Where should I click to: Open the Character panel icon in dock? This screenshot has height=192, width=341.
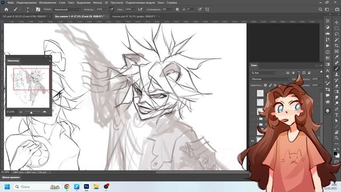coord(328,71)
